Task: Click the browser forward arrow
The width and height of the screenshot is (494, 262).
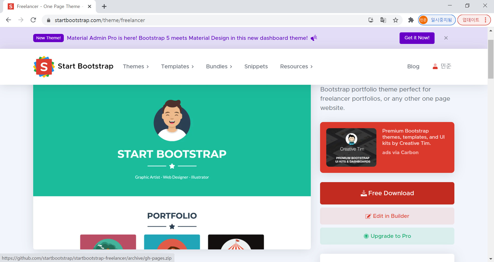Action: click(x=21, y=20)
